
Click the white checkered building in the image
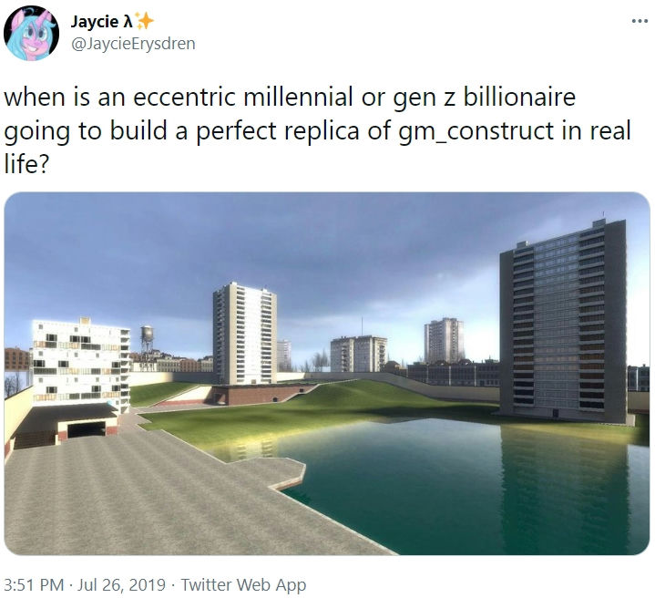tap(81, 366)
